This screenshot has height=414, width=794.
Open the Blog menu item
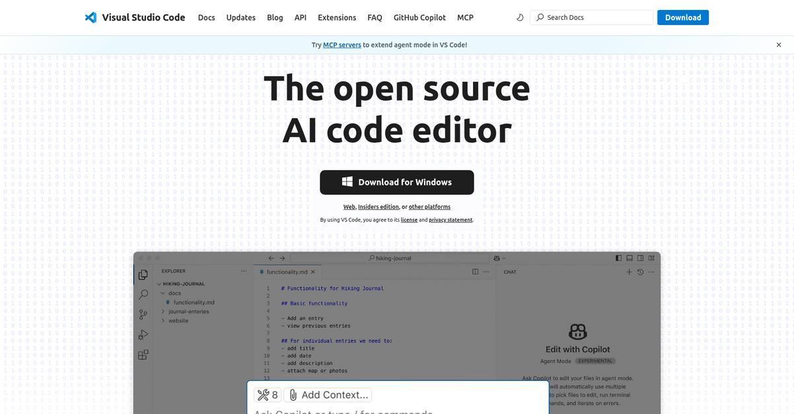point(275,18)
